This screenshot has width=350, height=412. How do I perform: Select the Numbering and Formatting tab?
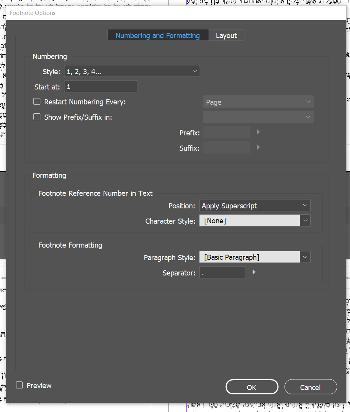(158, 36)
